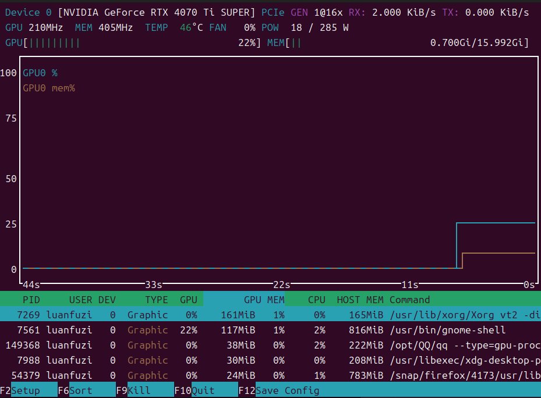
Task: Click the 25 y-axis label
Action: click(x=11, y=224)
